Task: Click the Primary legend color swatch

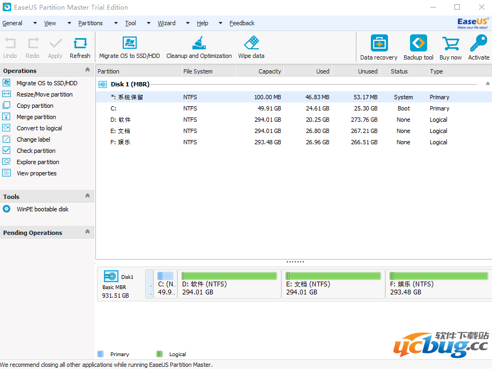Action: 101,354
